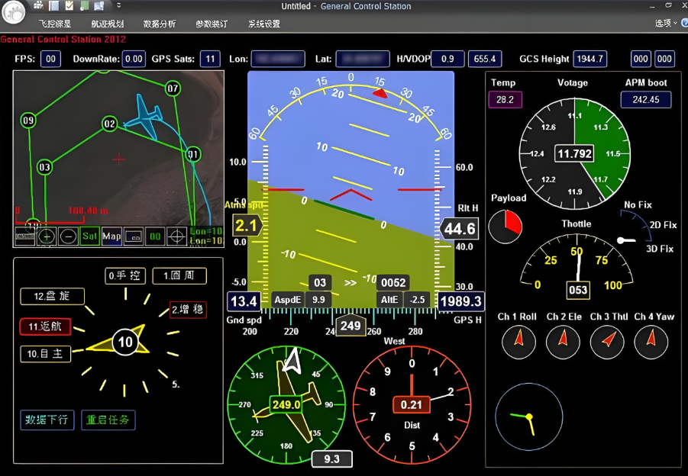Click the red Payload gauge
688x476 pixels.
pyautogui.click(x=505, y=227)
